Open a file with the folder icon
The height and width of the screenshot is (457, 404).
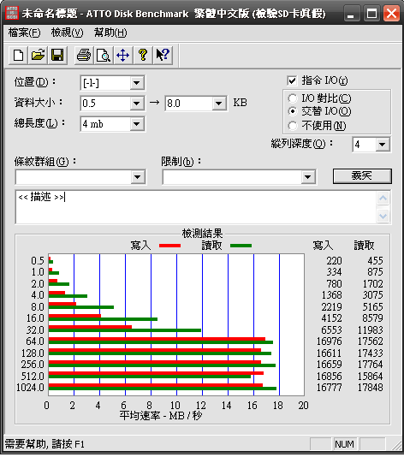point(38,55)
